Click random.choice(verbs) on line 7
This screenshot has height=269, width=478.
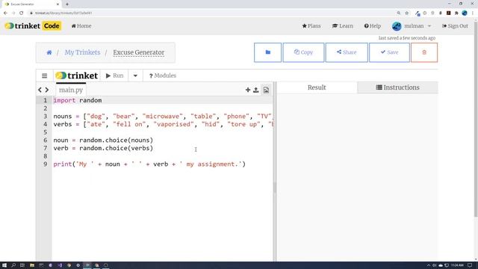coord(117,148)
